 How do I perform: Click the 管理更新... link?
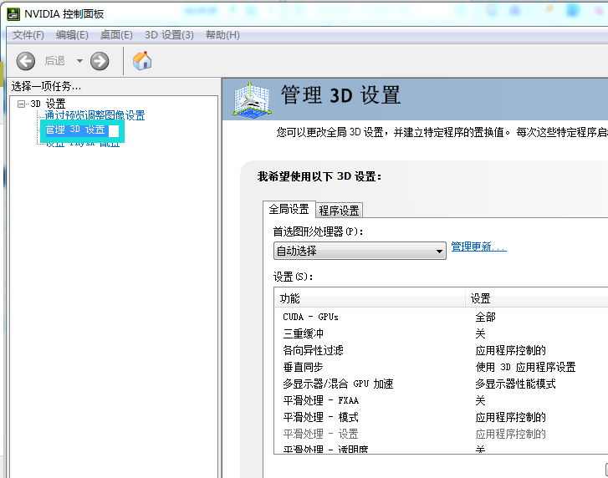tap(479, 247)
